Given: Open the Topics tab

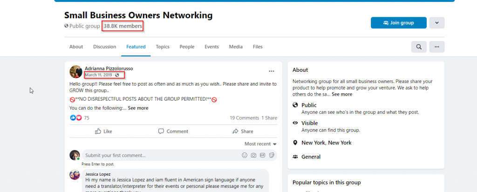Looking at the screenshot, I should [x=163, y=47].
